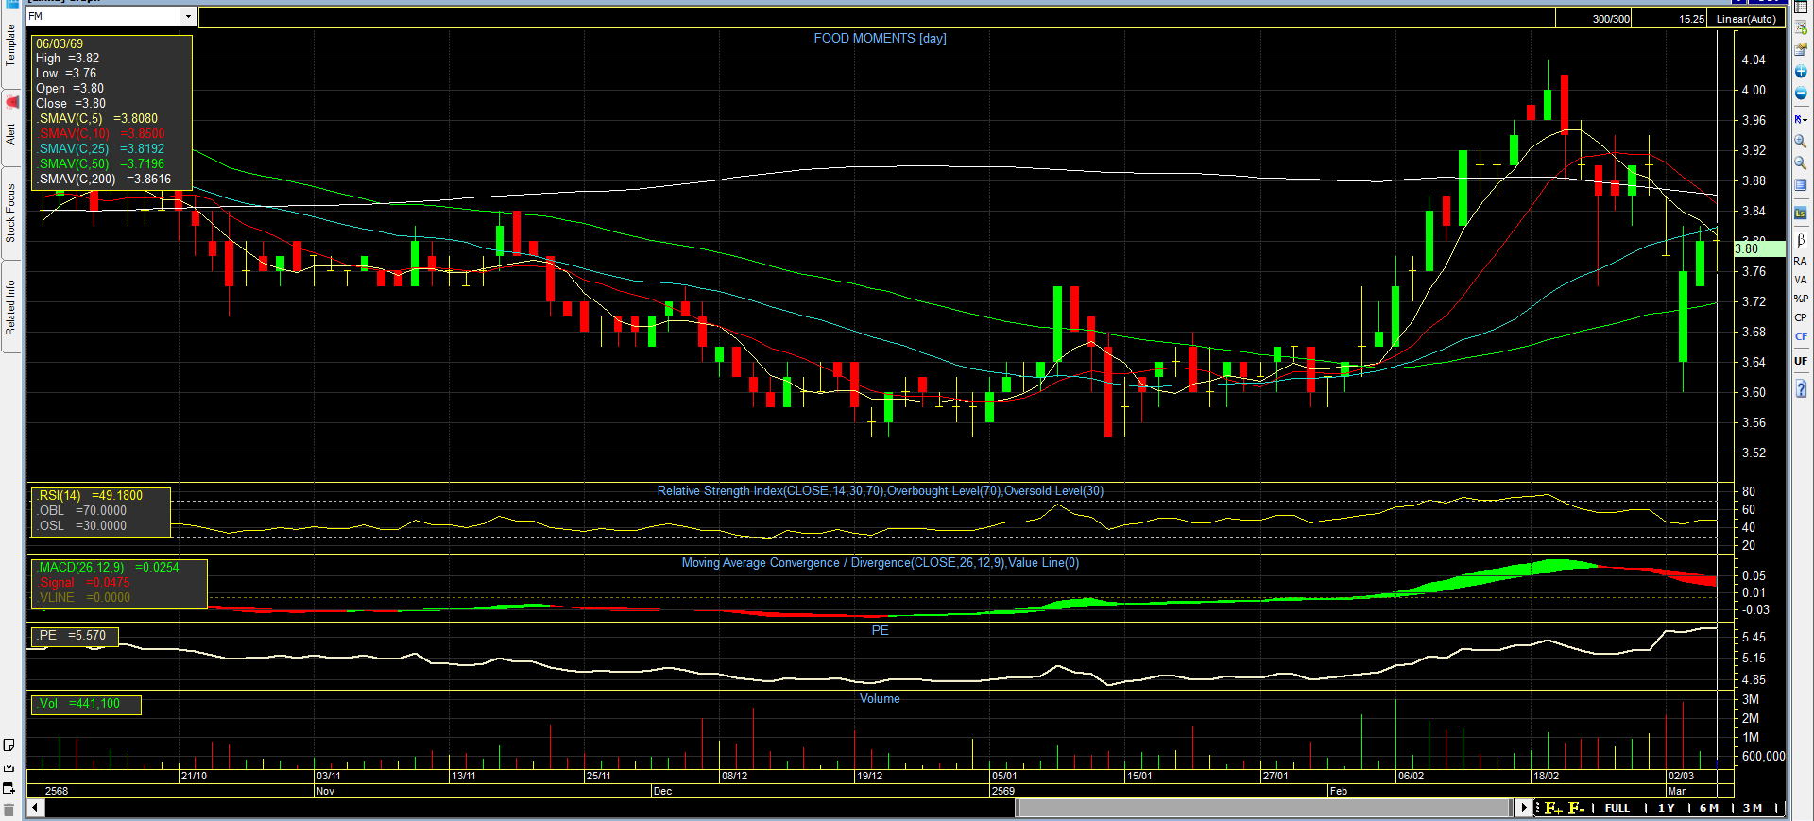Set chart range to 6M
The height and width of the screenshot is (821, 1814).
click(1709, 808)
